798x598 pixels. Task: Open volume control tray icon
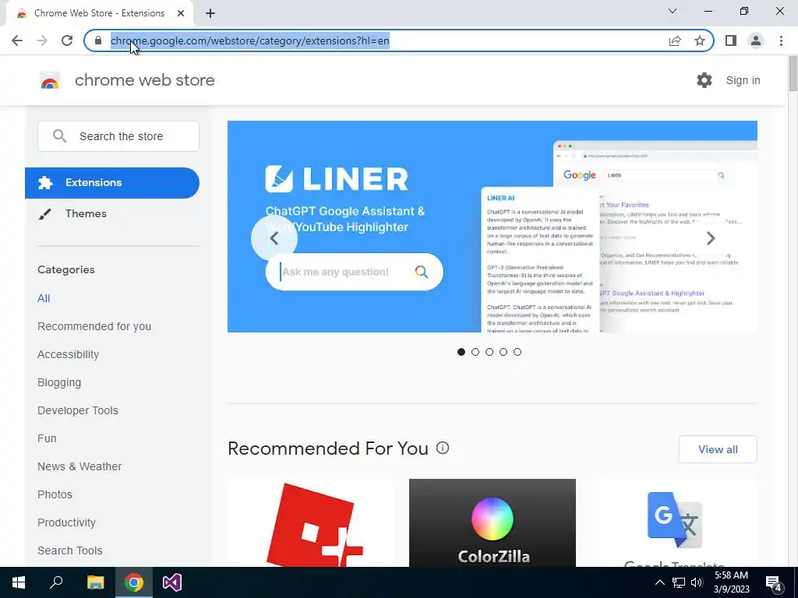697,582
